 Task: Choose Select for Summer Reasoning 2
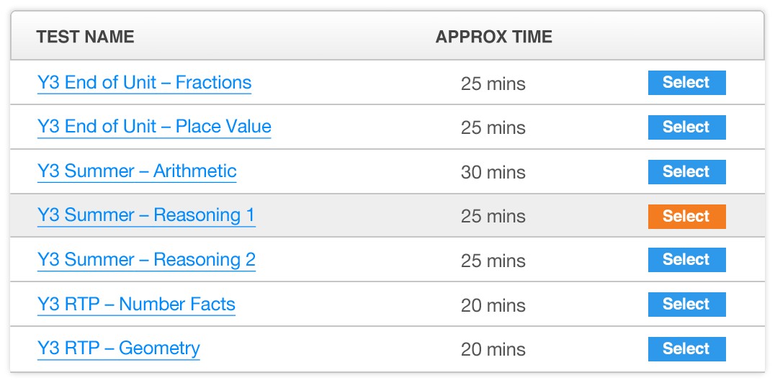[x=687, y=260]
